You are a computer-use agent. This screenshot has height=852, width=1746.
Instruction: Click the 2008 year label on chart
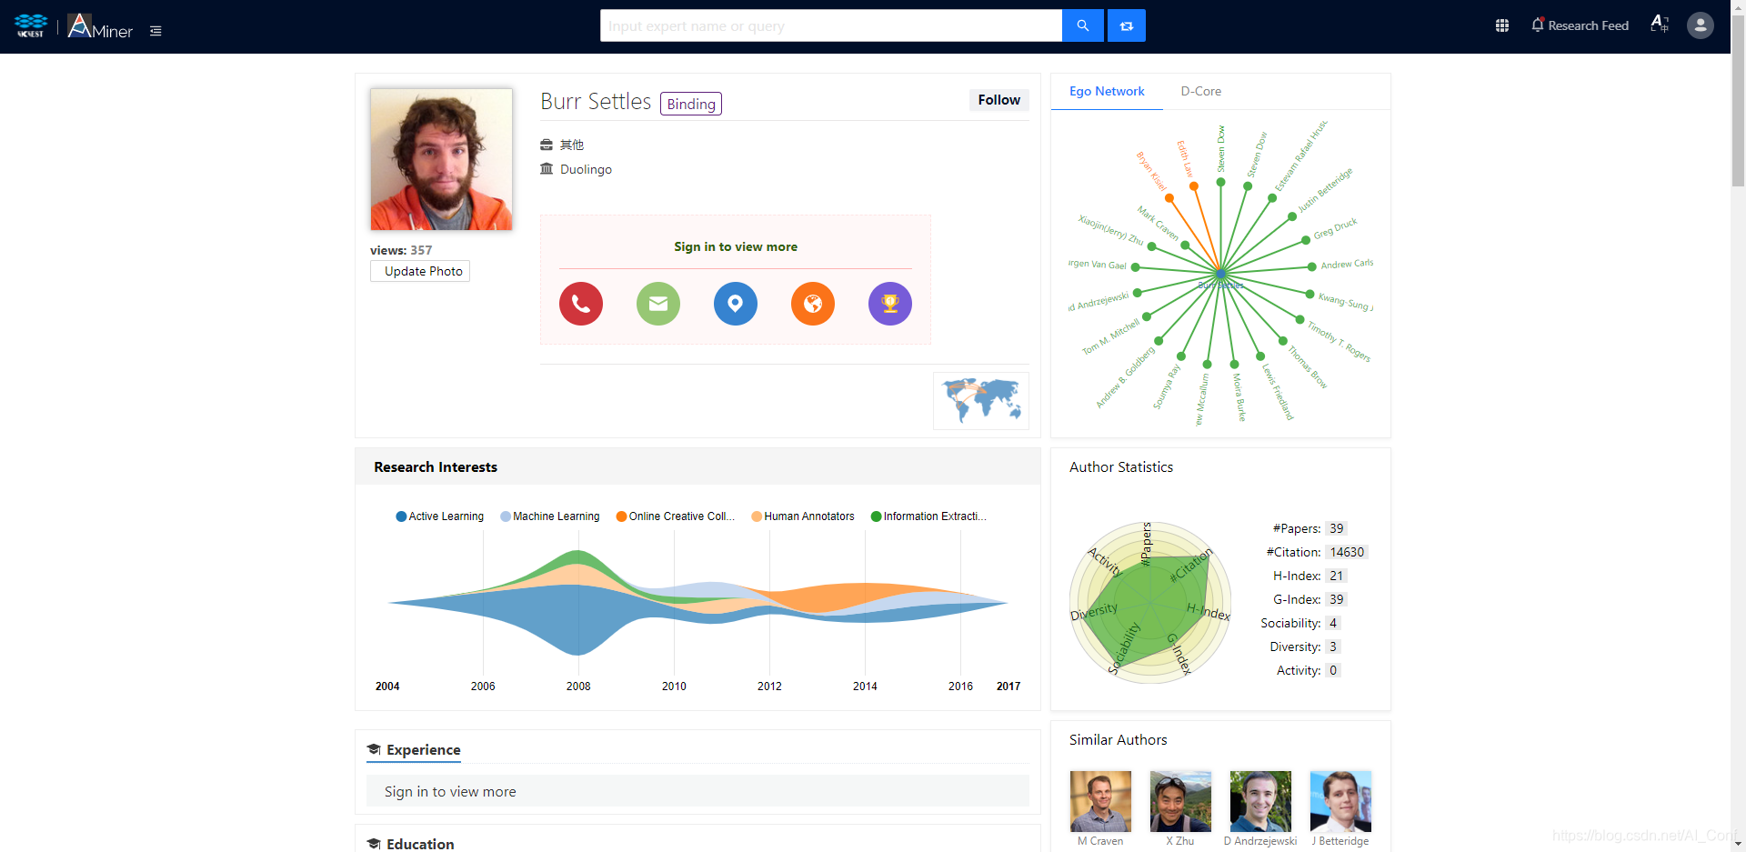[x=578, y=687]
